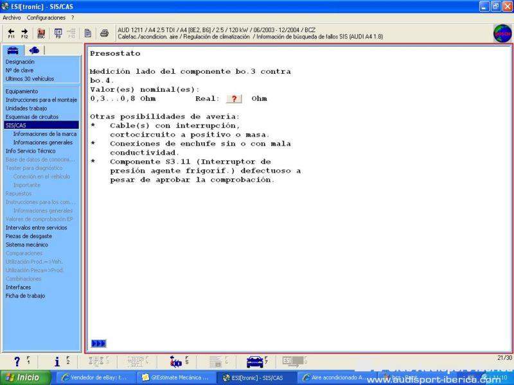Click the greyed F3 bottom bar icon
The image size is (514, 385).
(96, 361)
